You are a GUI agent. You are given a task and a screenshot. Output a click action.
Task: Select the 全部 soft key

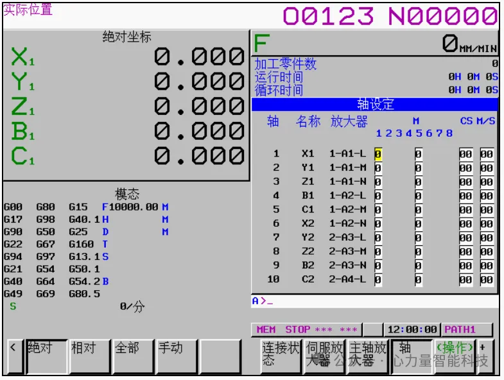click(133, 356)
